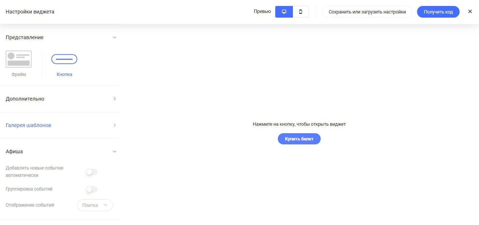The image size is (479, 225).
Task: Collapse the Афиша section chevron
Action: (115, 151)
